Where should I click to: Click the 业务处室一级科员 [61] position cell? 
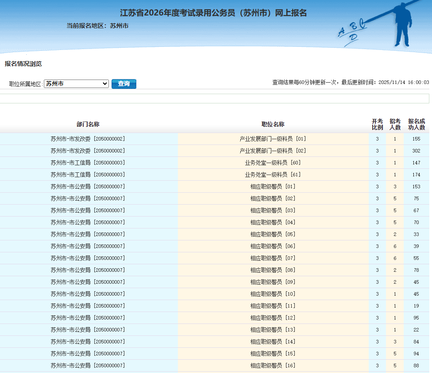(273, 175)
